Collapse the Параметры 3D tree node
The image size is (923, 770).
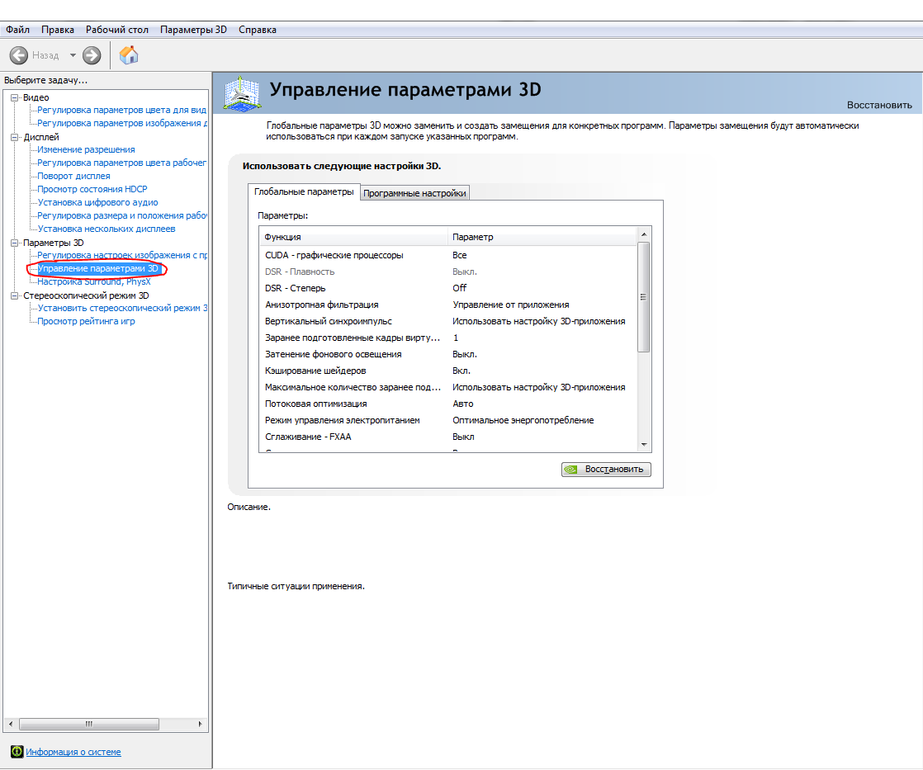[x=15, y=243]
